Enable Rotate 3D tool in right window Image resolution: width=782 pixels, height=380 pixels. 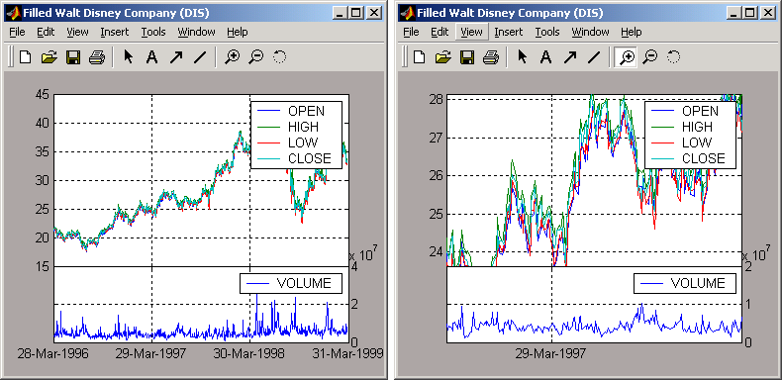[673, 57]
